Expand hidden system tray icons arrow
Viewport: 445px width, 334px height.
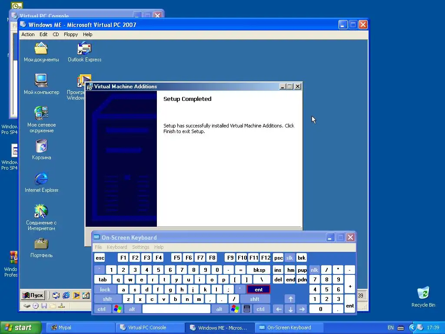click(x=412, y=328)
